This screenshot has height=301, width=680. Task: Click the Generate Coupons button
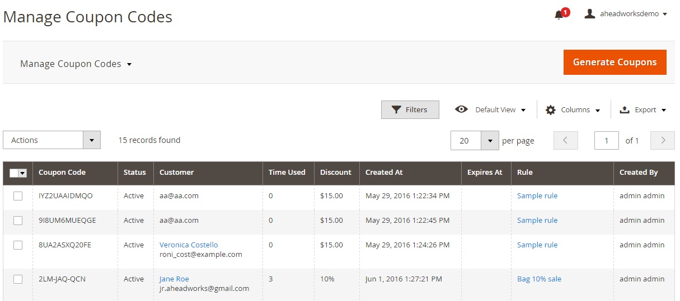[615, 63]
